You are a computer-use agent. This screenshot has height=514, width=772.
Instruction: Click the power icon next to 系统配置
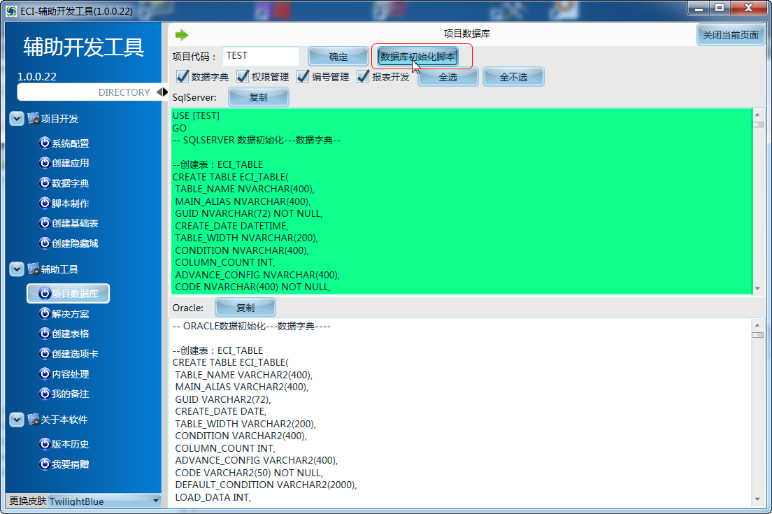45,143
